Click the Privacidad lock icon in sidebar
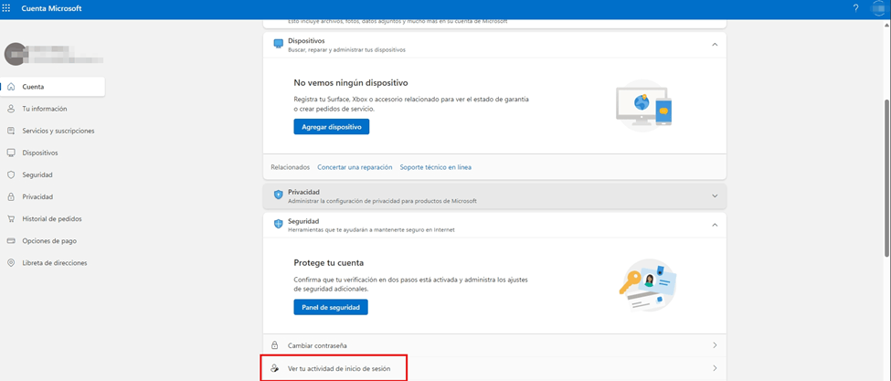 (x=11, y=196)
